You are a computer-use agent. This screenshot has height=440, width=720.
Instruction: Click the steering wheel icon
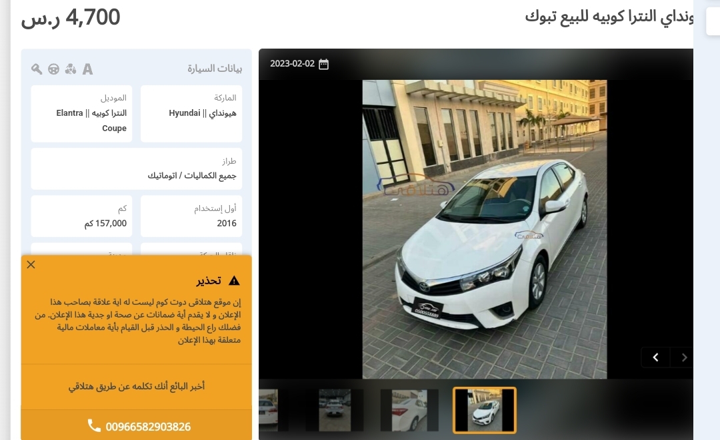(54, 69)
